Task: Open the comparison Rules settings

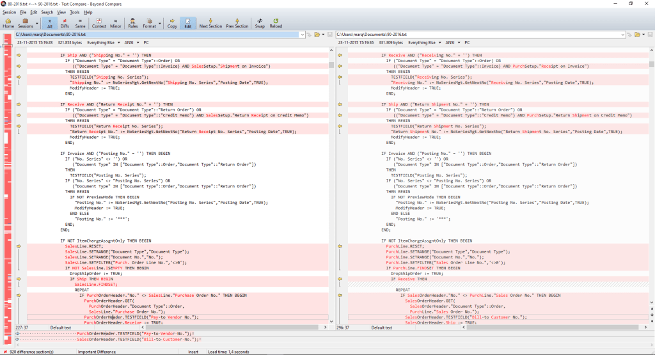Action: coord(132,23)
